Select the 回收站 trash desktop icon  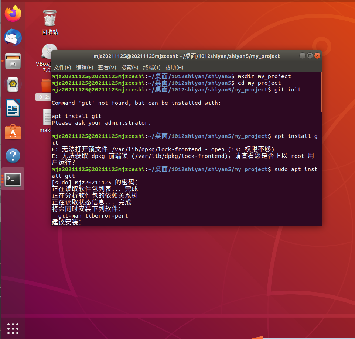click(x=50, y=23)
